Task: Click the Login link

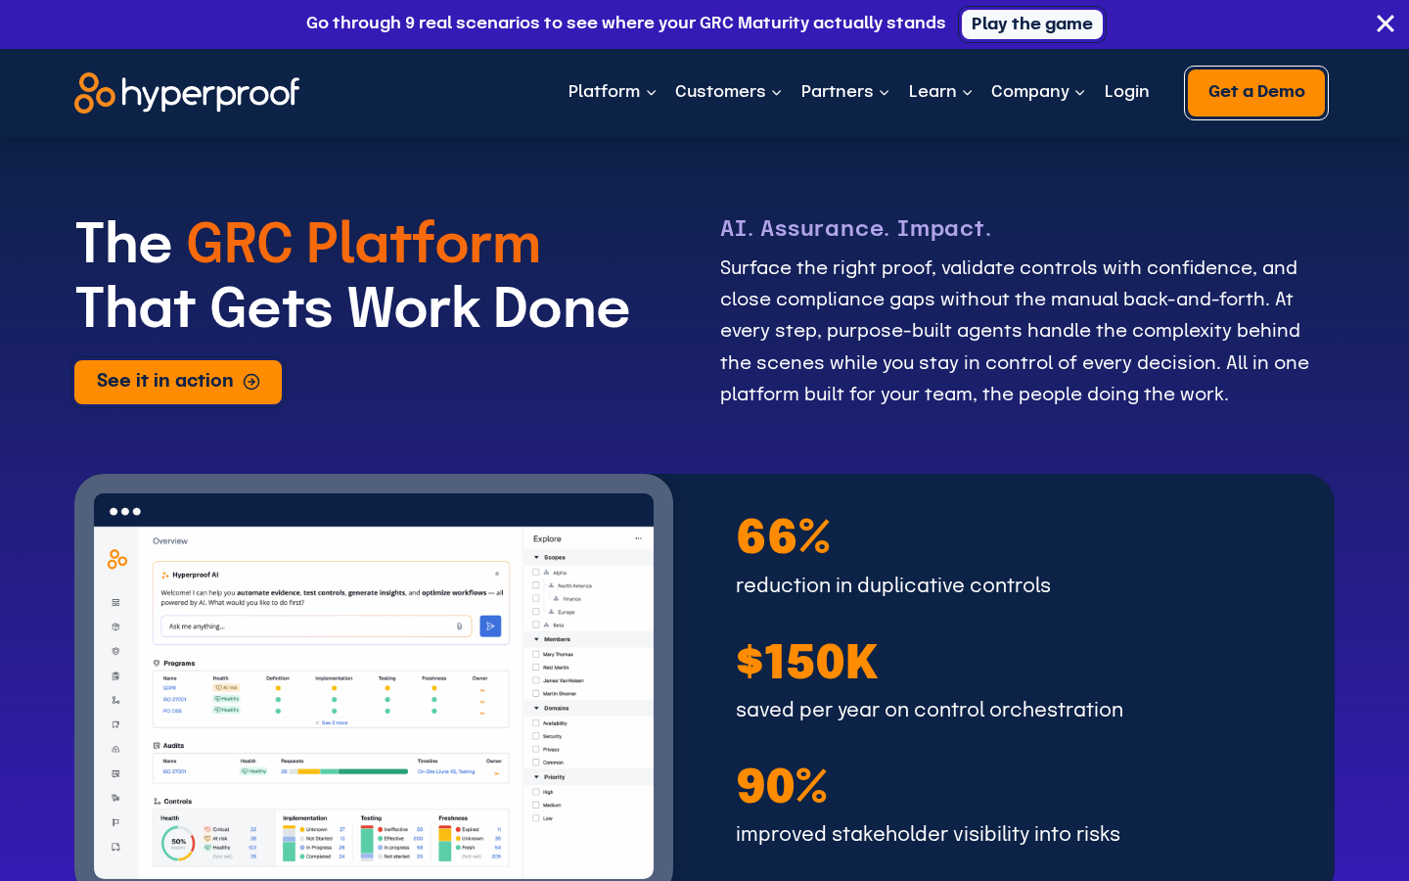Action: (1126, 91)
